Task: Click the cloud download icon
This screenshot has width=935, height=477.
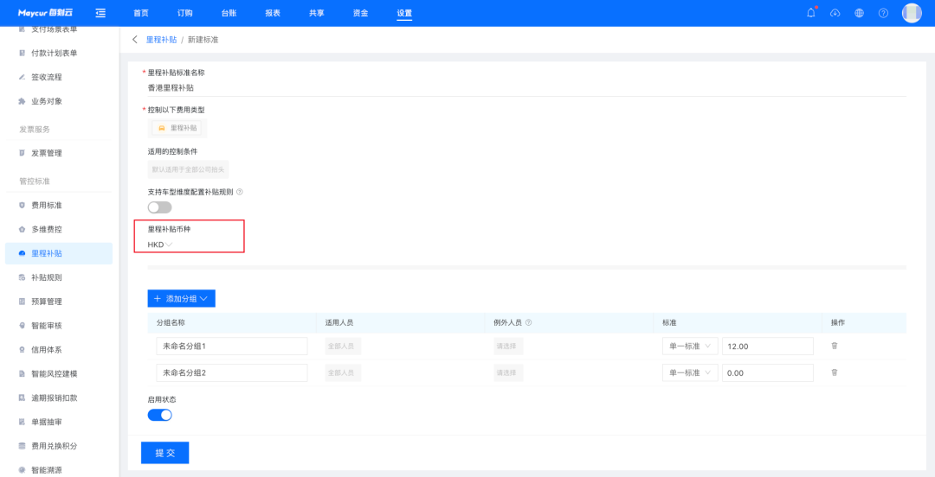Action: coord(835,13)
